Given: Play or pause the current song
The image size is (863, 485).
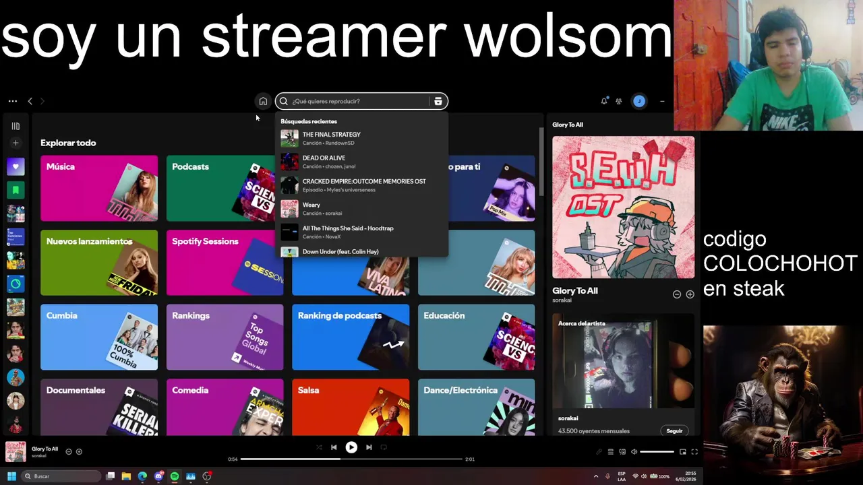Looking at the screenshot, I should pos(351,447).
